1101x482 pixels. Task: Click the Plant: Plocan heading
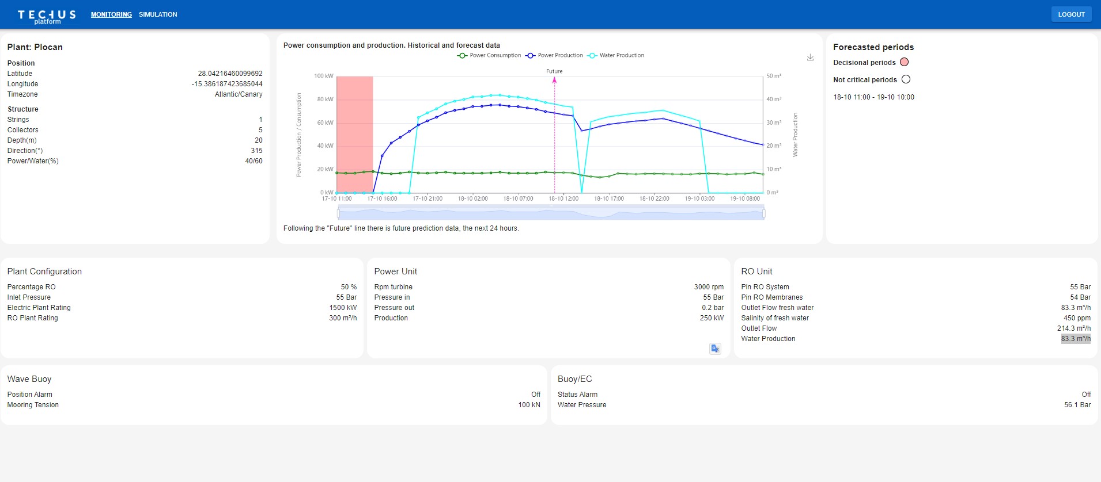pos(35,47)
